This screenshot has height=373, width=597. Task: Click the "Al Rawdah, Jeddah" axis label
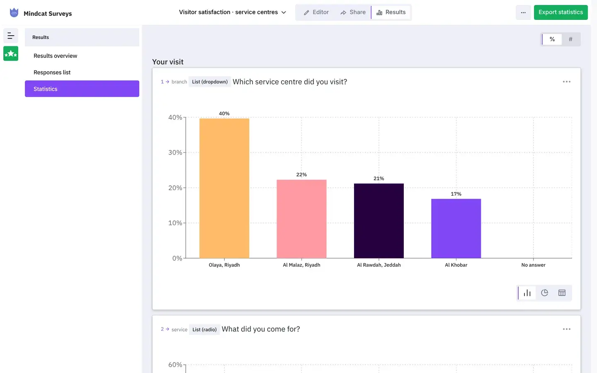click(x=379, y=265)
